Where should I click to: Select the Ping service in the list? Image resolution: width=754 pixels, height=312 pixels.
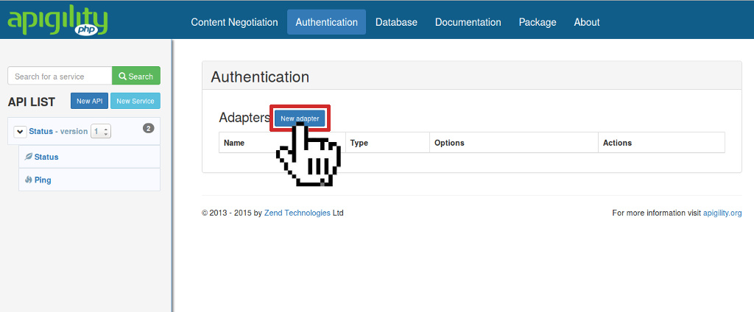tap(89, 180)
